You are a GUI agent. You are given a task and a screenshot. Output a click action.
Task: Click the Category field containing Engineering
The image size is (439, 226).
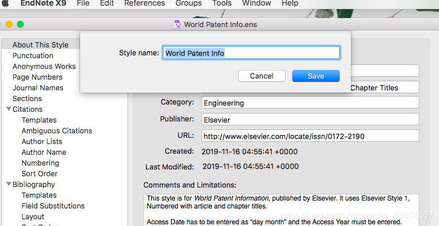(x=310, y=103)
